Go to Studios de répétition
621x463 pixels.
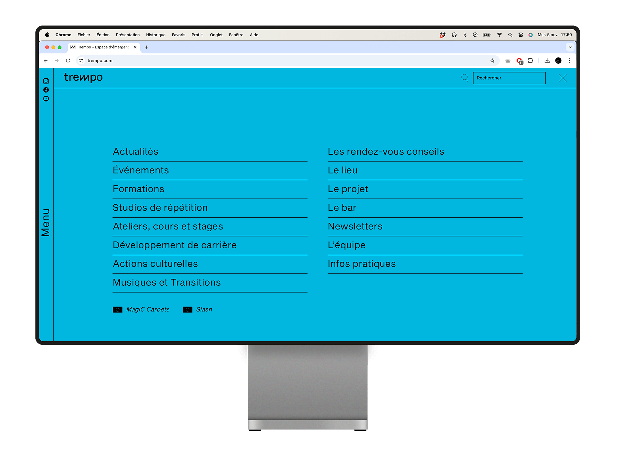pyautogui.click(x=160, y=207)
